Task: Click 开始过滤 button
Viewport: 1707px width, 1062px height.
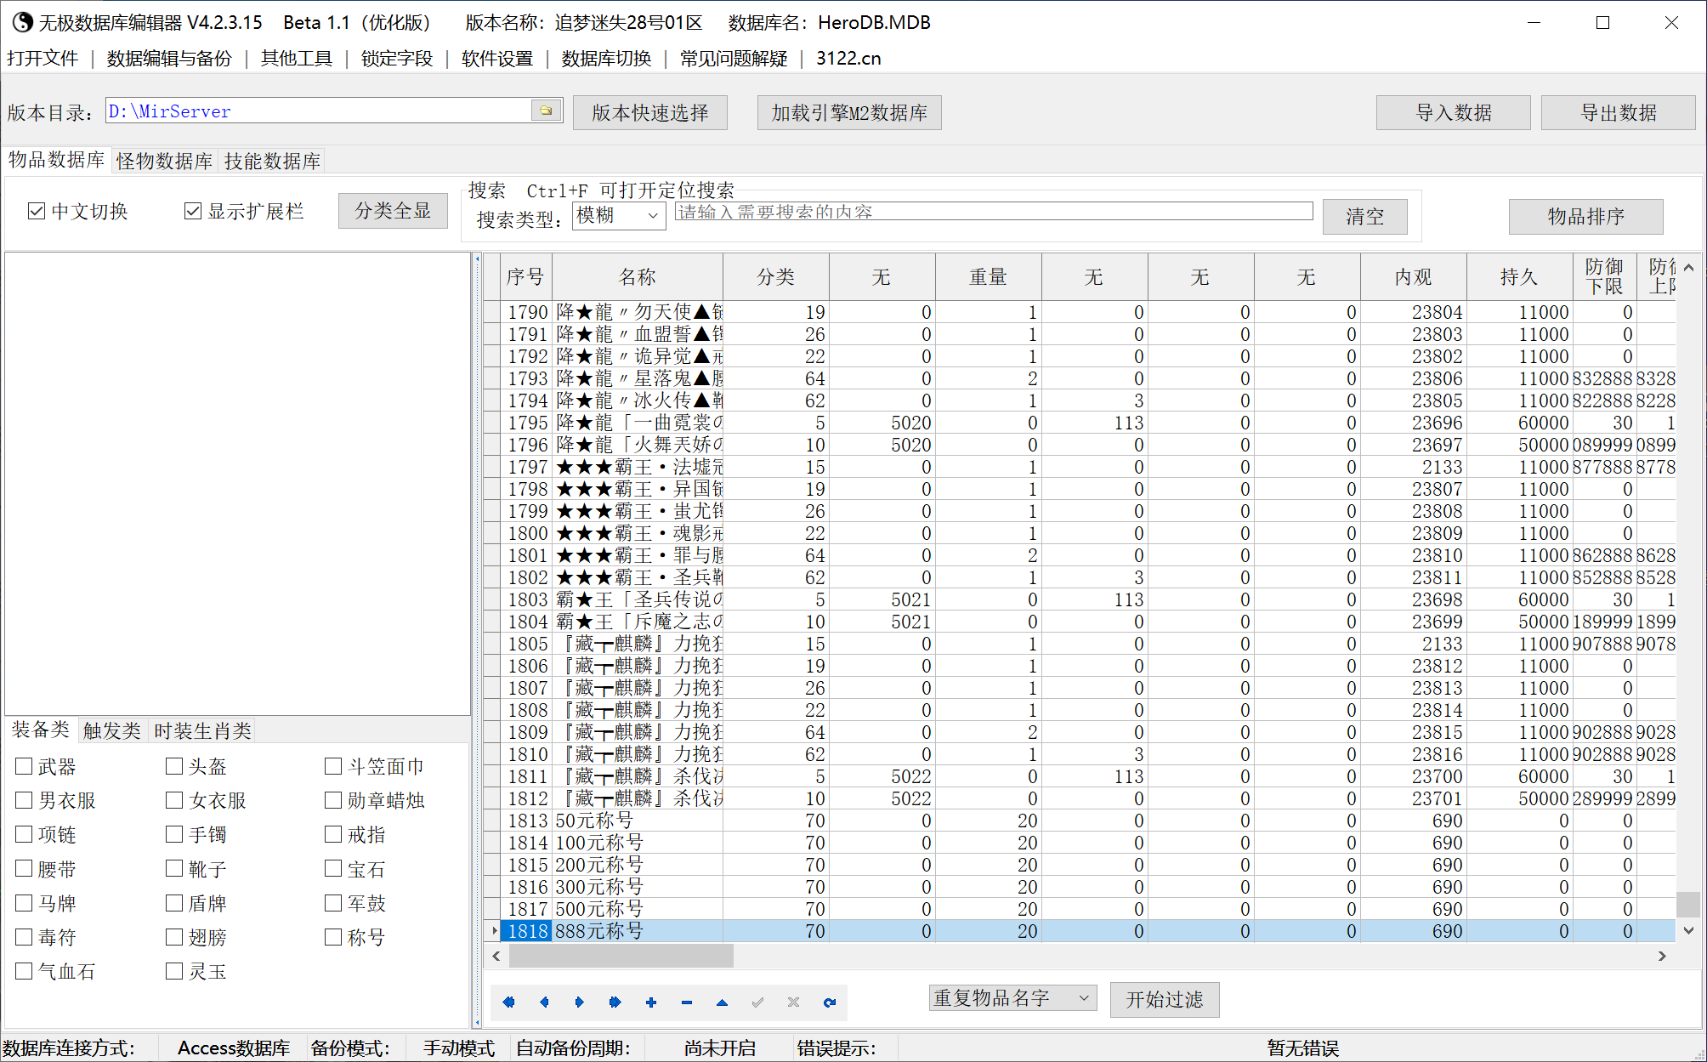Action: [x=1165, y=999]
